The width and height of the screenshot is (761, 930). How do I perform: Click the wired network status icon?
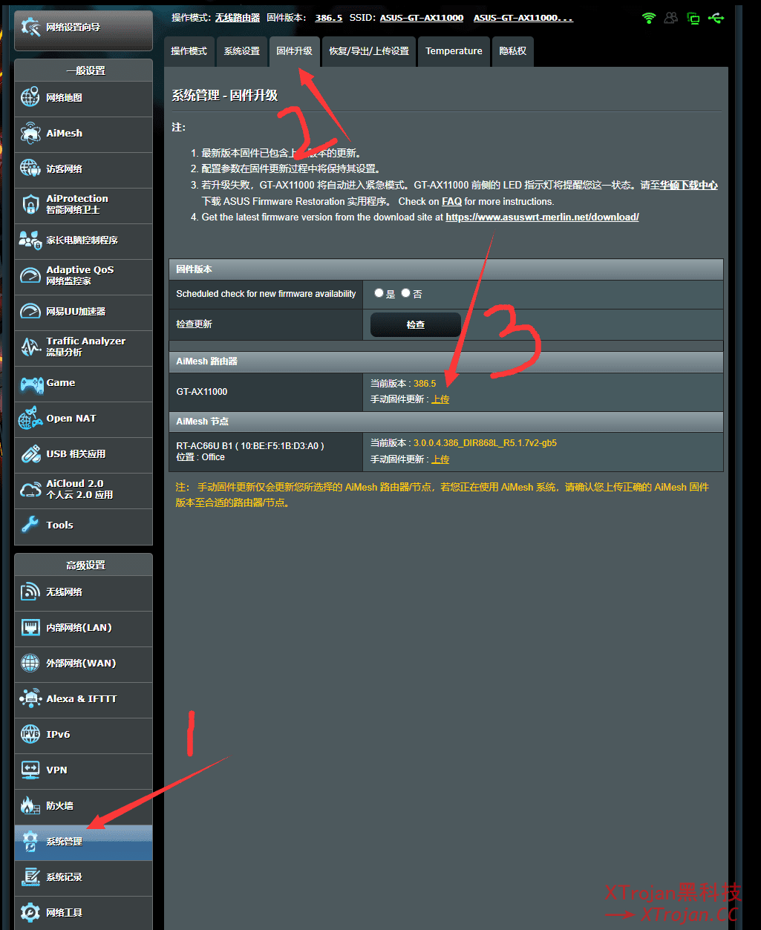[x=693, y=18]
